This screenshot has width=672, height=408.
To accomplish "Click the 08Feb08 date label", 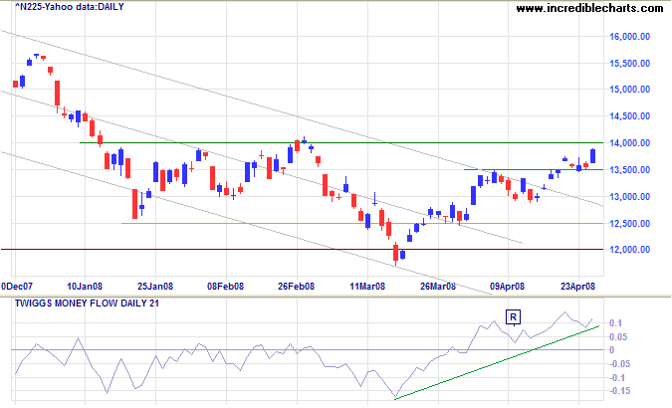I will point(225,287).
